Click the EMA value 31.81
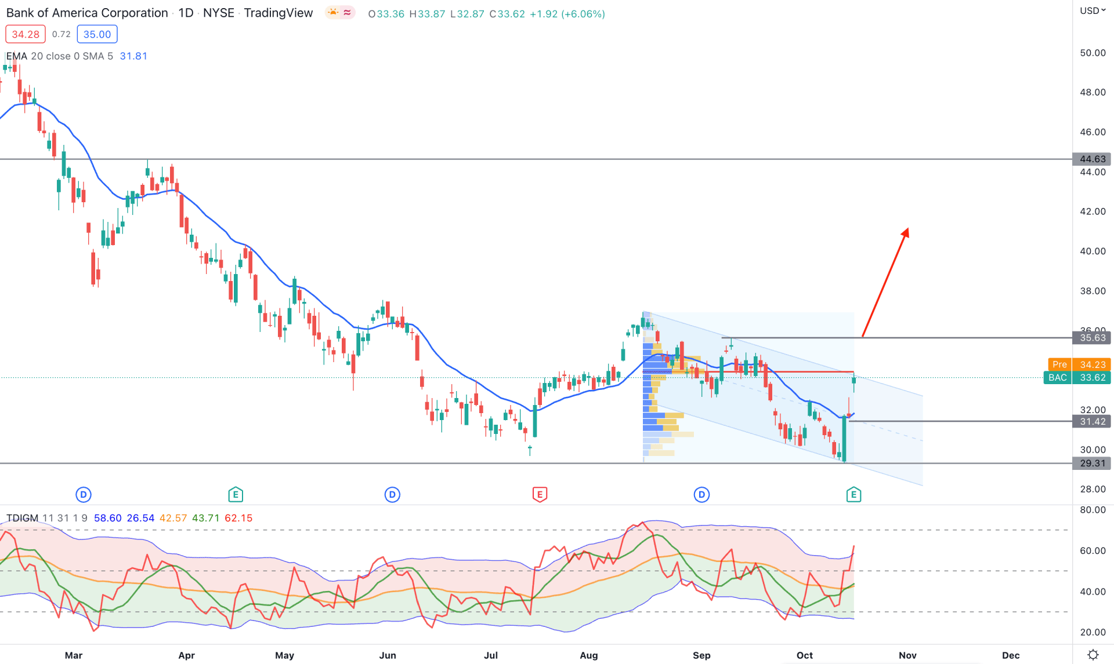The height and width of the screenshot is (664, 1114). click(x=133, y=56)
